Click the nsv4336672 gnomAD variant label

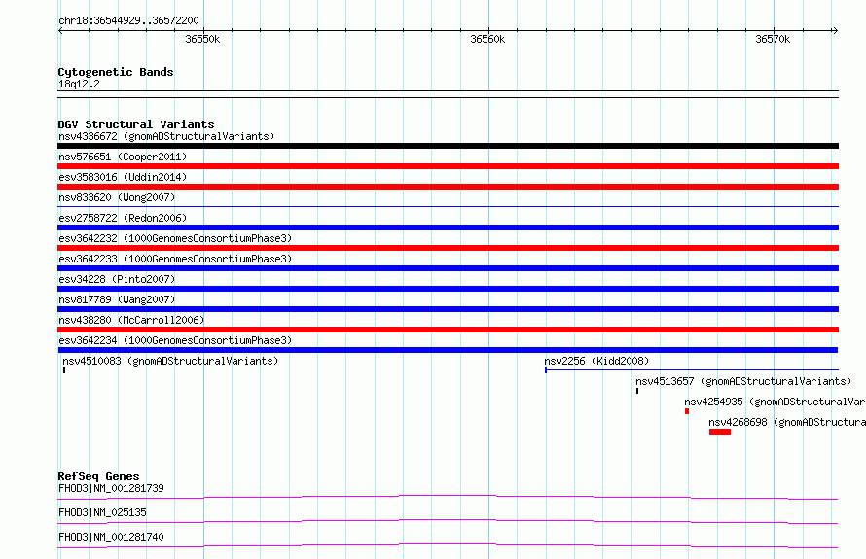166,136
